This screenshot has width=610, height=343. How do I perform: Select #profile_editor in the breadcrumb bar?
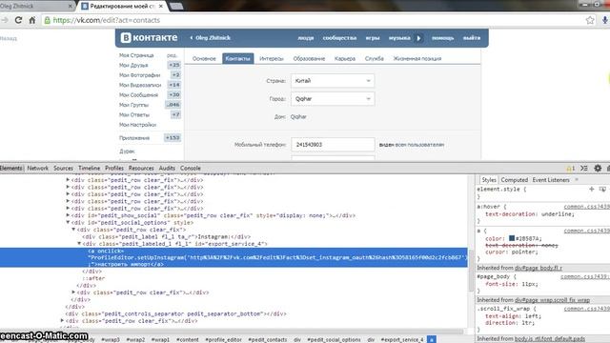(223, 339)
